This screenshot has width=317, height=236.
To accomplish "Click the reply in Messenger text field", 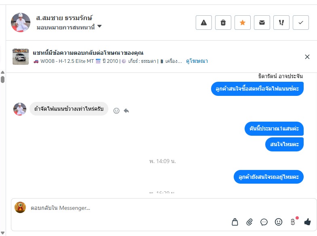I will (x=121, y=208).
